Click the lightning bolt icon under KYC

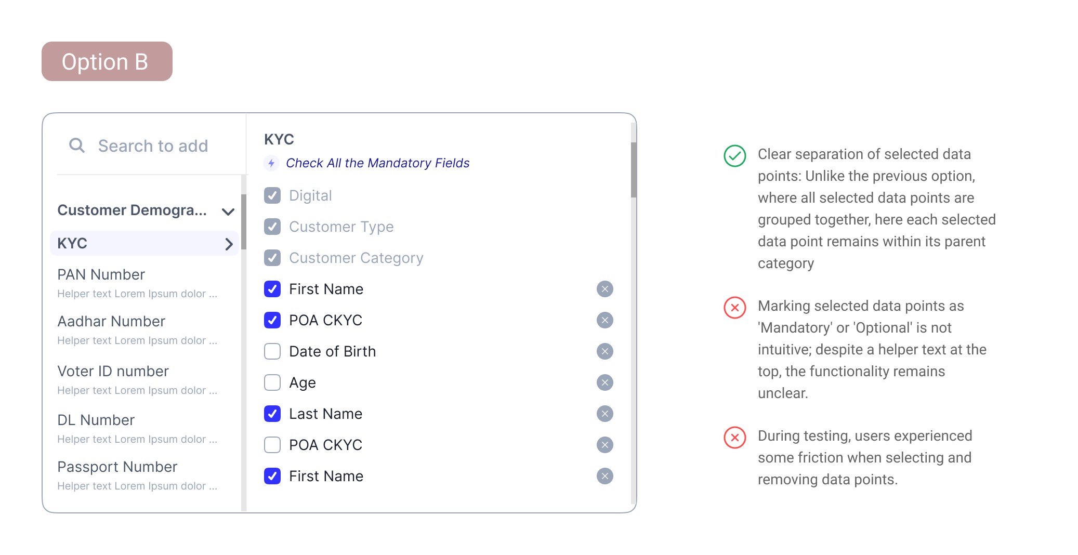(271, 163)
